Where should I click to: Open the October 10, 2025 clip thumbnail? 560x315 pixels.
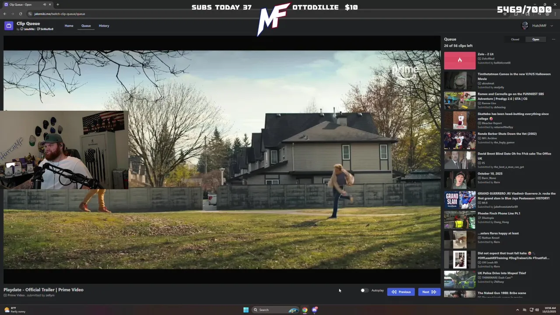[x=460, y=180]
